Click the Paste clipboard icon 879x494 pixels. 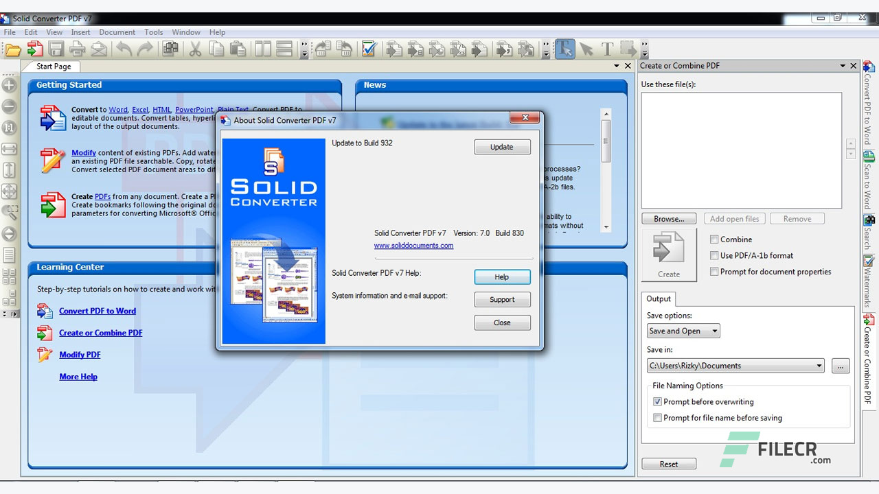point(238,49)
